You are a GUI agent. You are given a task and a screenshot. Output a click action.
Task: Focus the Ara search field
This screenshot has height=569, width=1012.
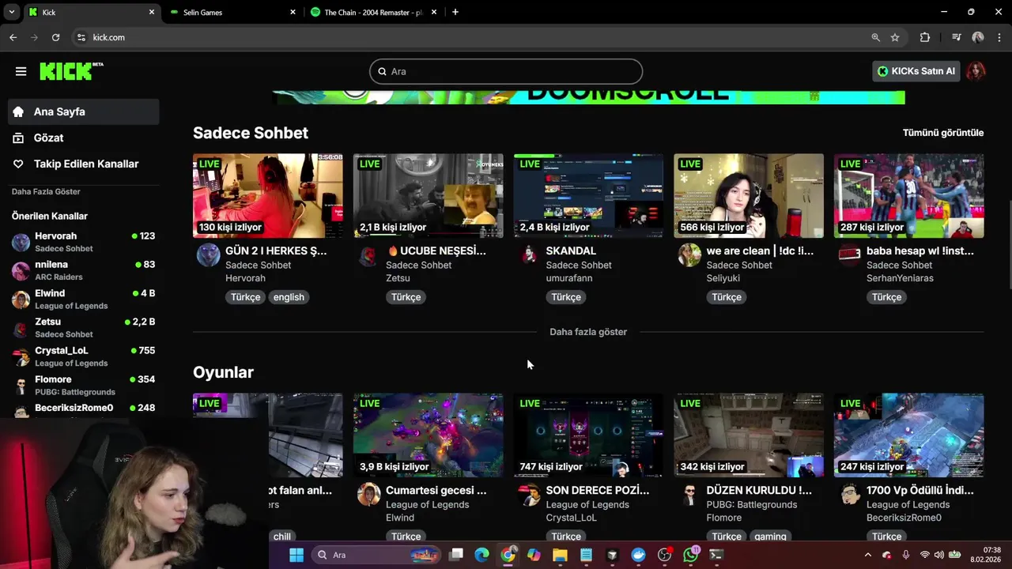tap(506, 71)
